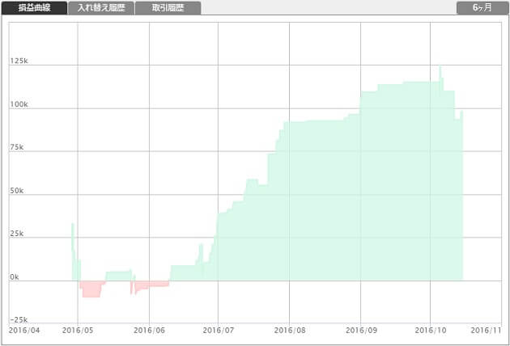Click the 50k y-axis label
Screen dimensions: 510x346
16,191
